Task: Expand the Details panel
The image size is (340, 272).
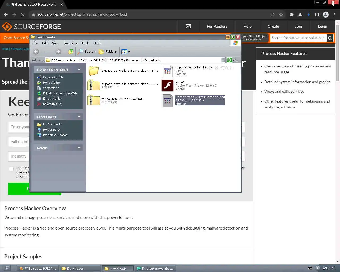Action: (79, 148)
